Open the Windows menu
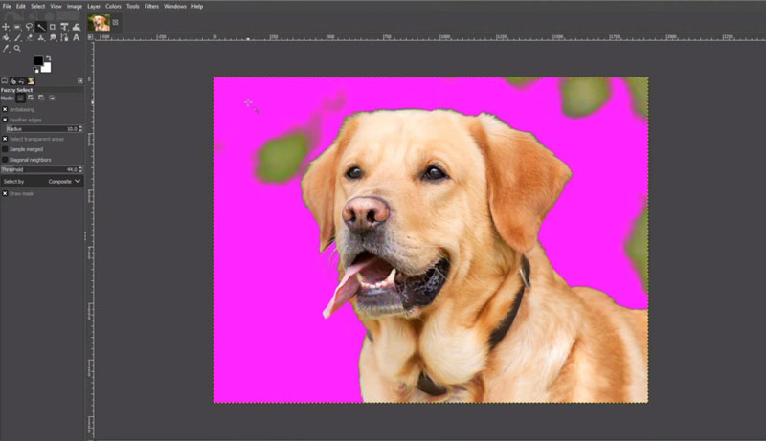The height and width of the screenshot is (441, 766). 175,7
